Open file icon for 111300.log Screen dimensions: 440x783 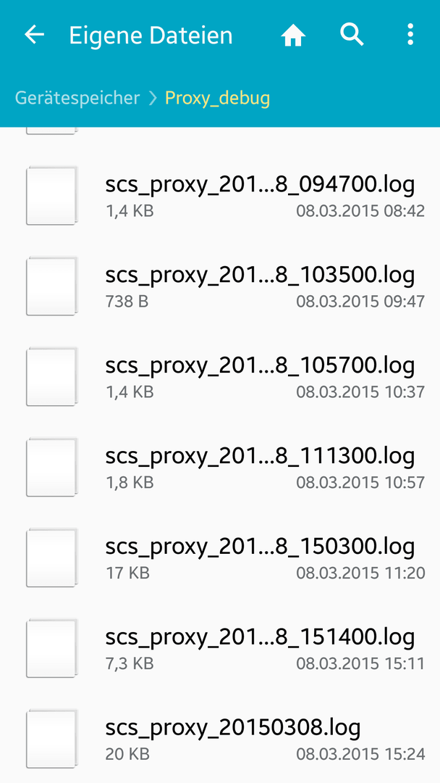pyautogui.click(x=52, y=466)
